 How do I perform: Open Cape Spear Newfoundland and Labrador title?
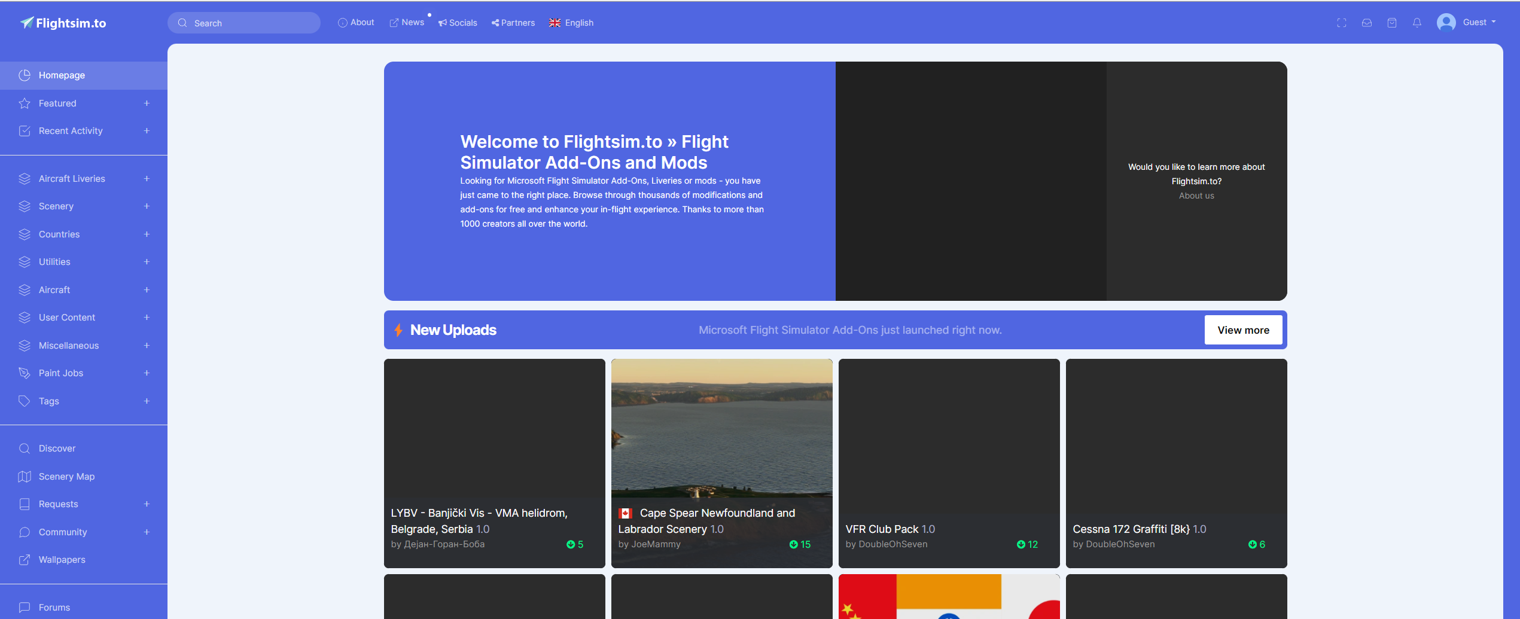coord(706,521)
